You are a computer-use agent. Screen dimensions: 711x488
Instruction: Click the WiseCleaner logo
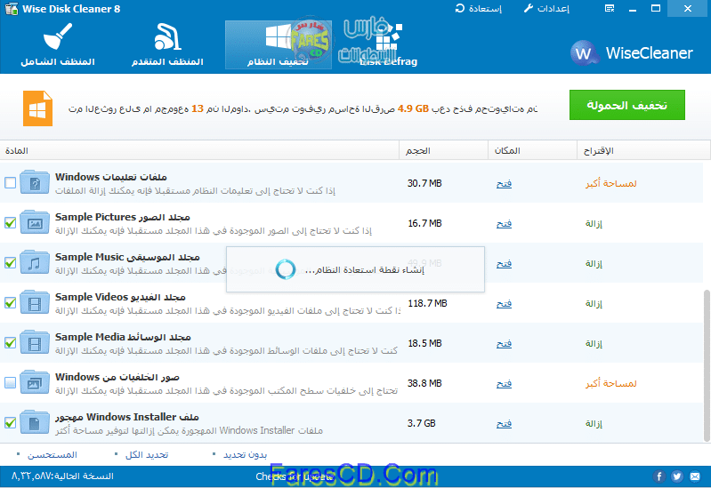click(632, 53)
